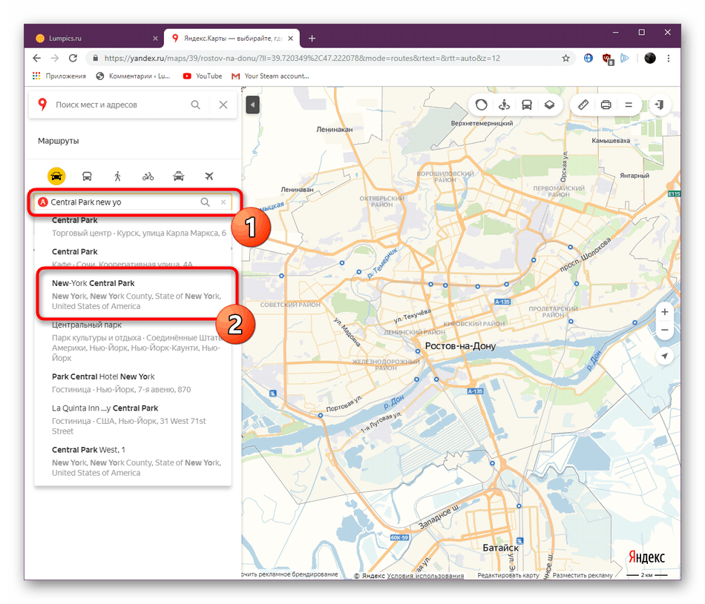
Task: Reload the current page
Action: pos(73,58)
